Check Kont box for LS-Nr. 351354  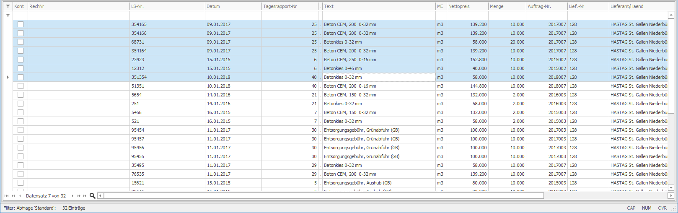(x=20, y=77)
